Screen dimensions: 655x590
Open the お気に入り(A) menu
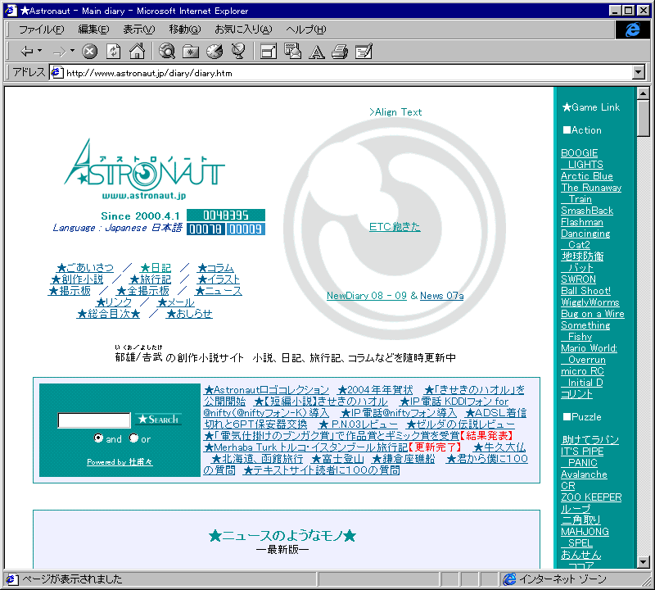click(243, 29)
